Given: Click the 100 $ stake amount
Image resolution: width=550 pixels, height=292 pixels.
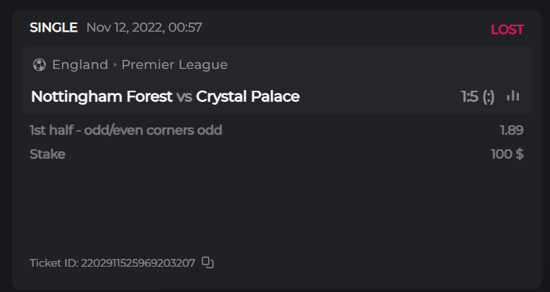Looking at the screenshot, I should point(507,154).
